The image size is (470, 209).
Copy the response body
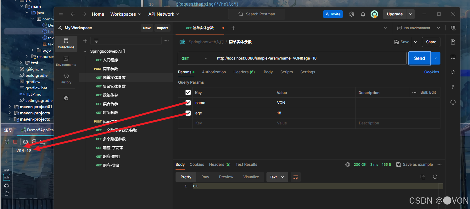[423, 177]
